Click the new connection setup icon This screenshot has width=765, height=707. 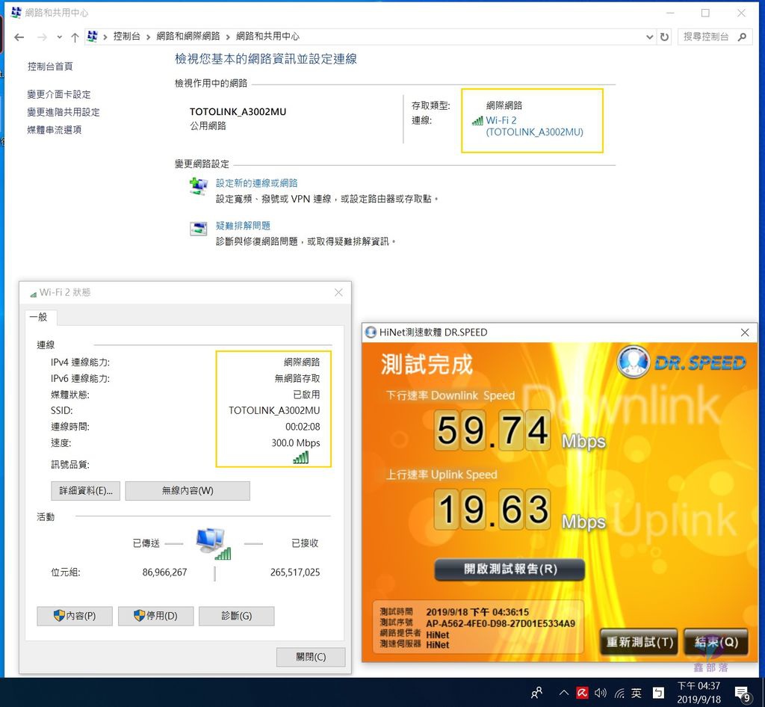199,186
